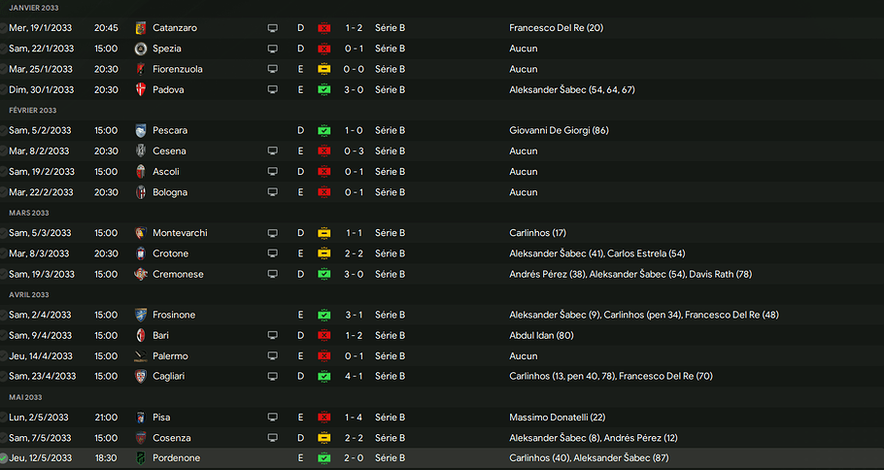Image resolution: width=884 pixels, height=470 pixels.
Task: Click the Pescara club badge
Action: pos(141,130)
